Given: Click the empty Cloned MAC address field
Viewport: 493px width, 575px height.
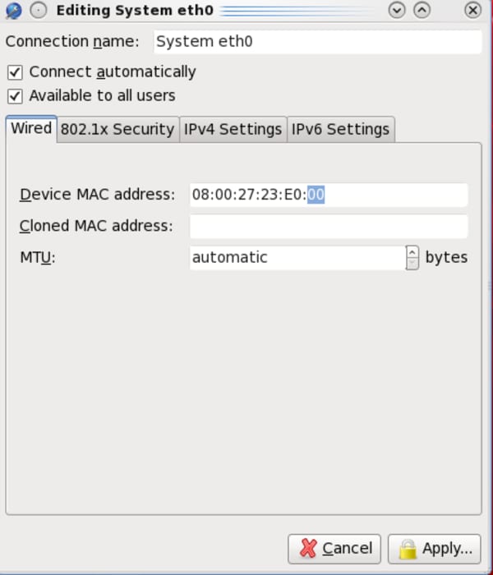Looking at the screenshot, I should pos(328,226).
